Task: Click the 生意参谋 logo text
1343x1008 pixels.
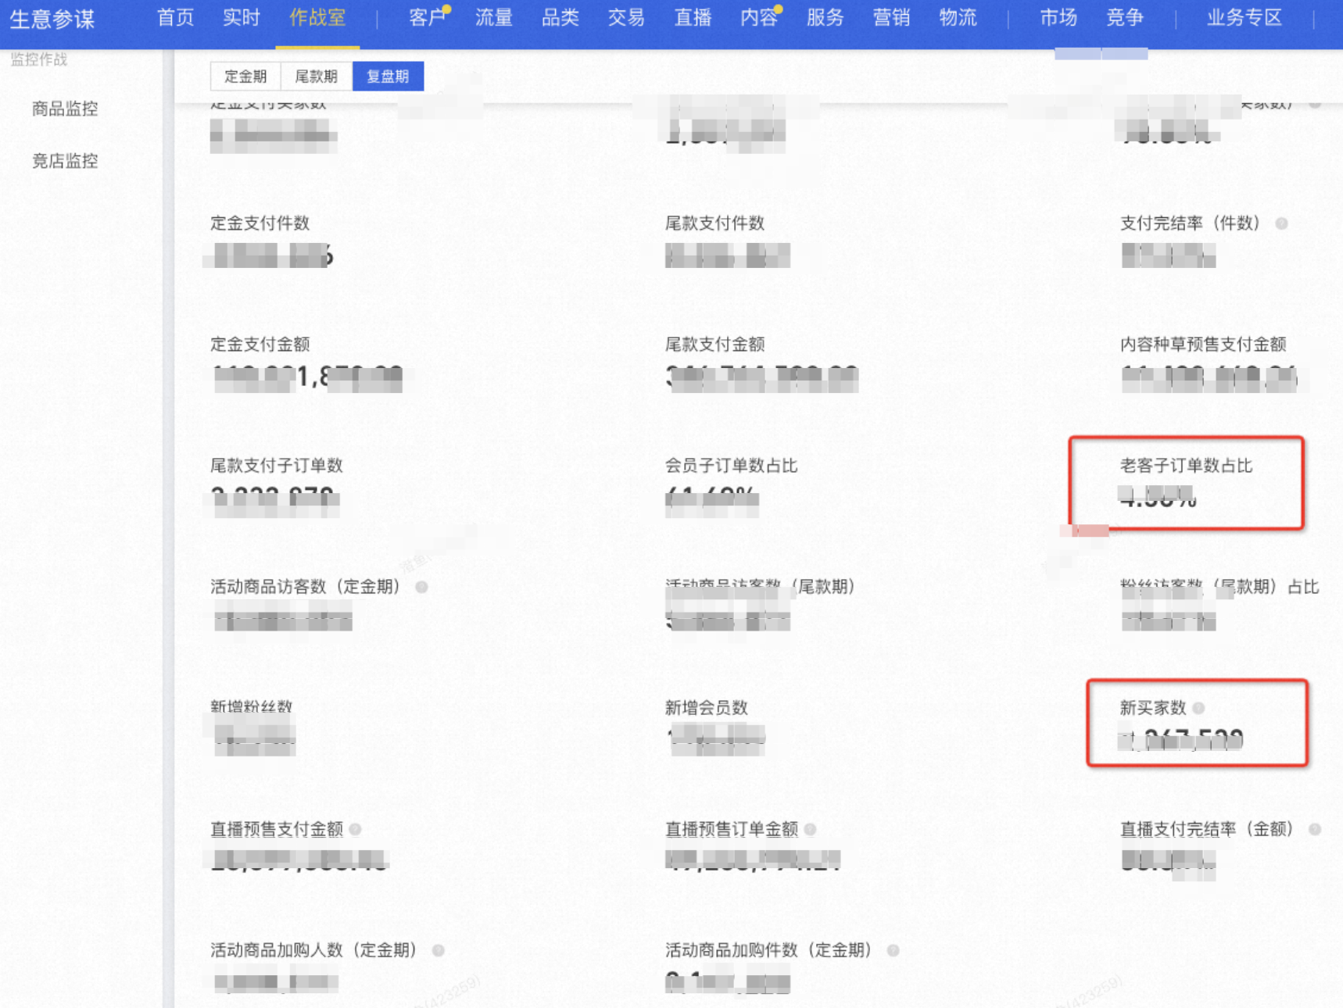Action: [52, 19]
